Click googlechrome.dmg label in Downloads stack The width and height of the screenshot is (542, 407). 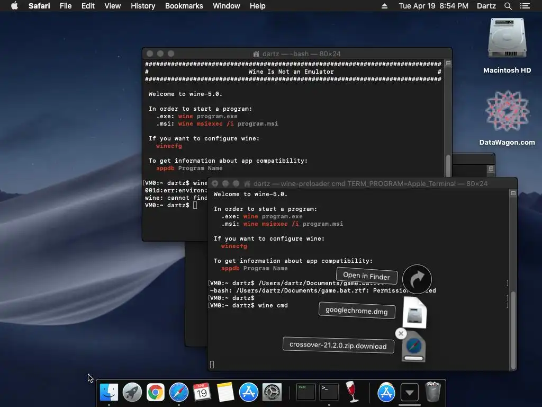coord(357,311)
